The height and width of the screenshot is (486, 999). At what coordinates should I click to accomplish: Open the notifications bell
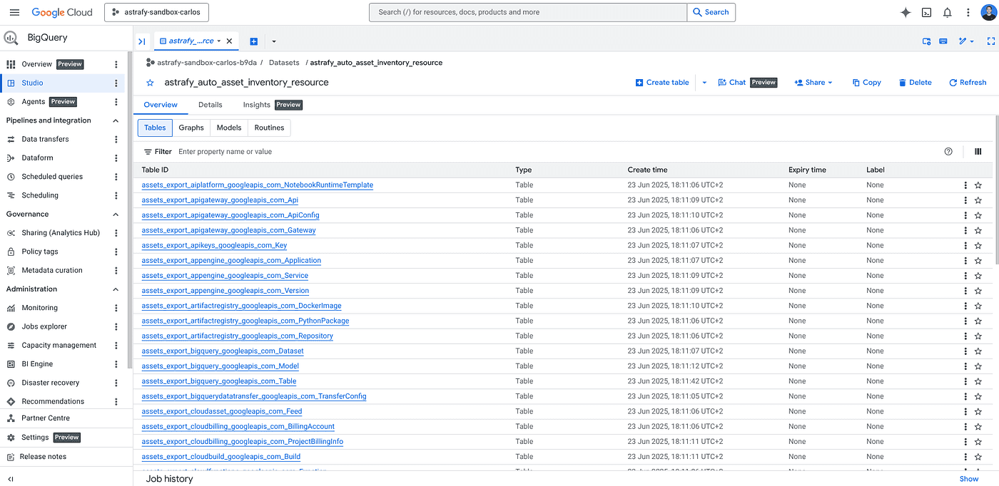947,12
